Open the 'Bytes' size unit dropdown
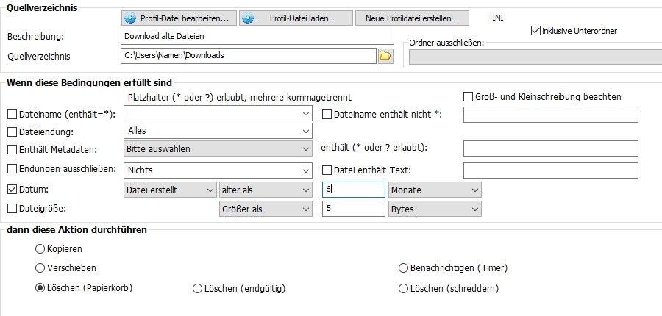Viewport: 662px width, 316px height. click(435, 209)
